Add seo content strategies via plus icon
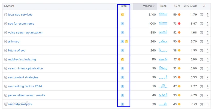The height and width of the screenshot is (110, 213). 6,77
